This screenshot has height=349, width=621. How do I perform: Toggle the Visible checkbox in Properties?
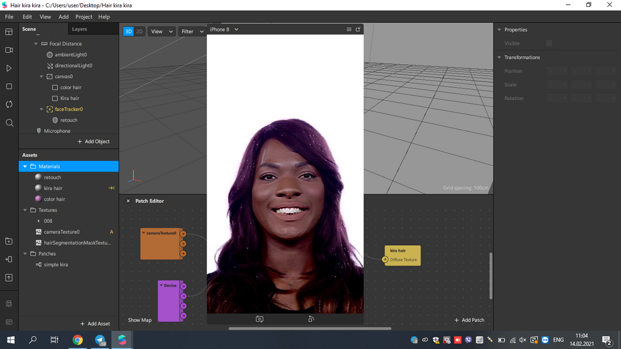point(549,43)
